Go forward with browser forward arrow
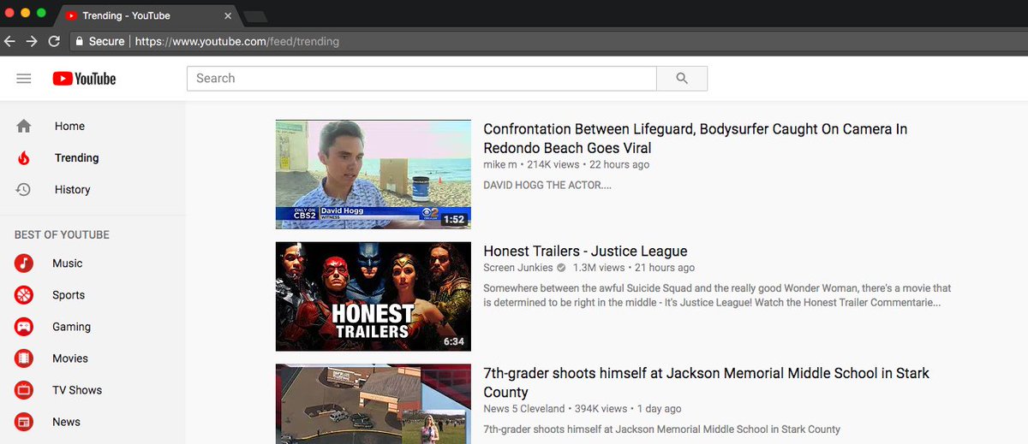 (32, 41)
